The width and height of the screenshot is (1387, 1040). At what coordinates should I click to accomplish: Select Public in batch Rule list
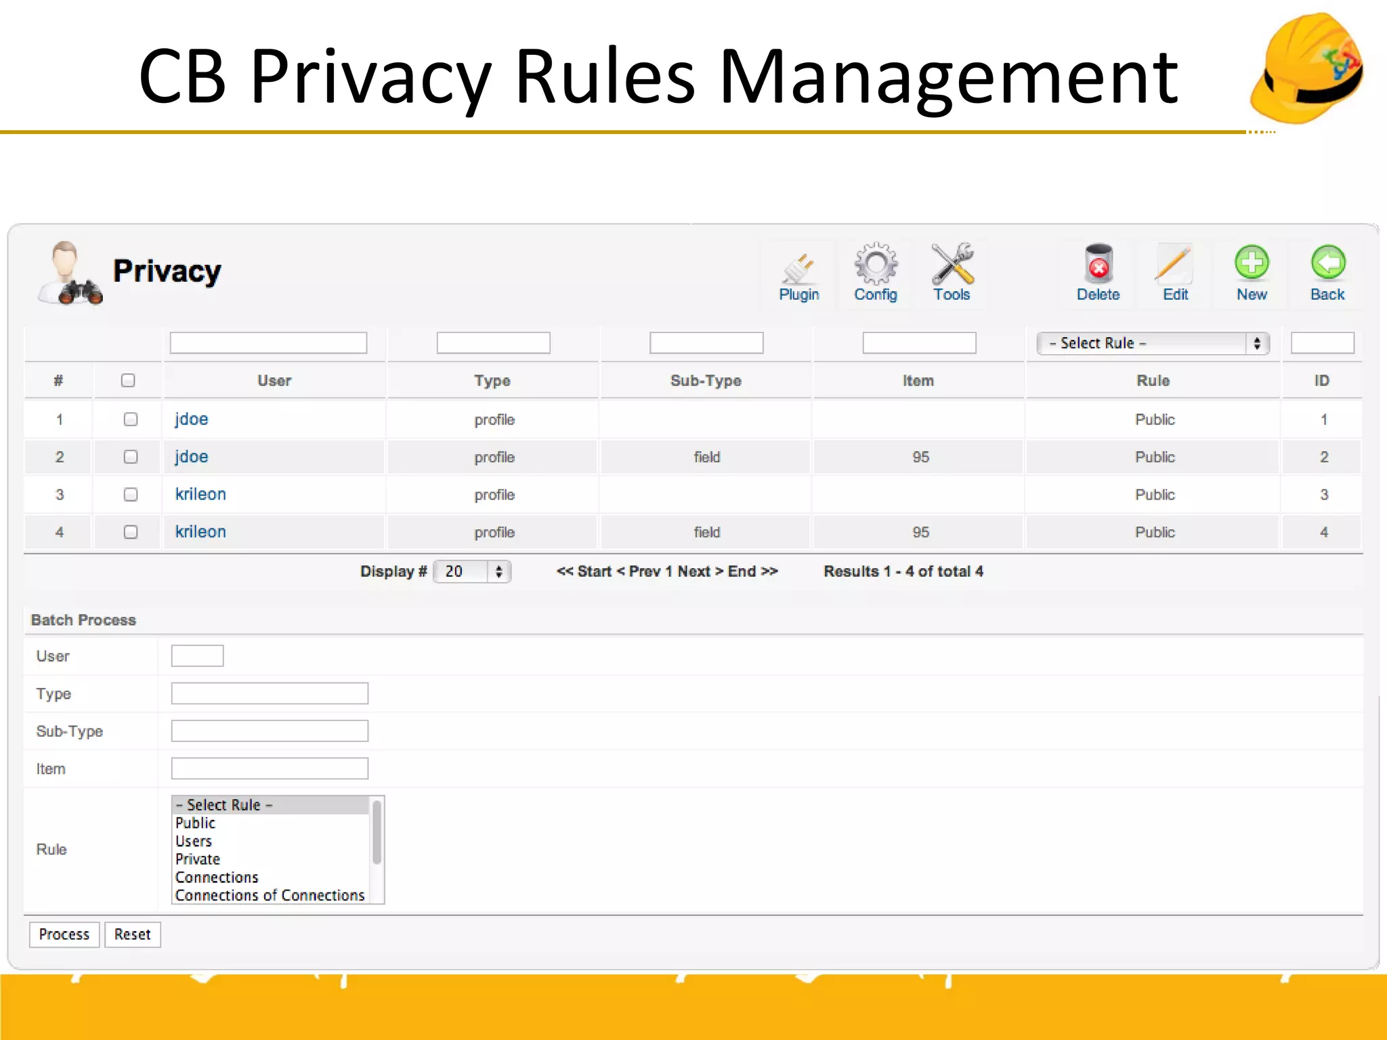[195, 823]
